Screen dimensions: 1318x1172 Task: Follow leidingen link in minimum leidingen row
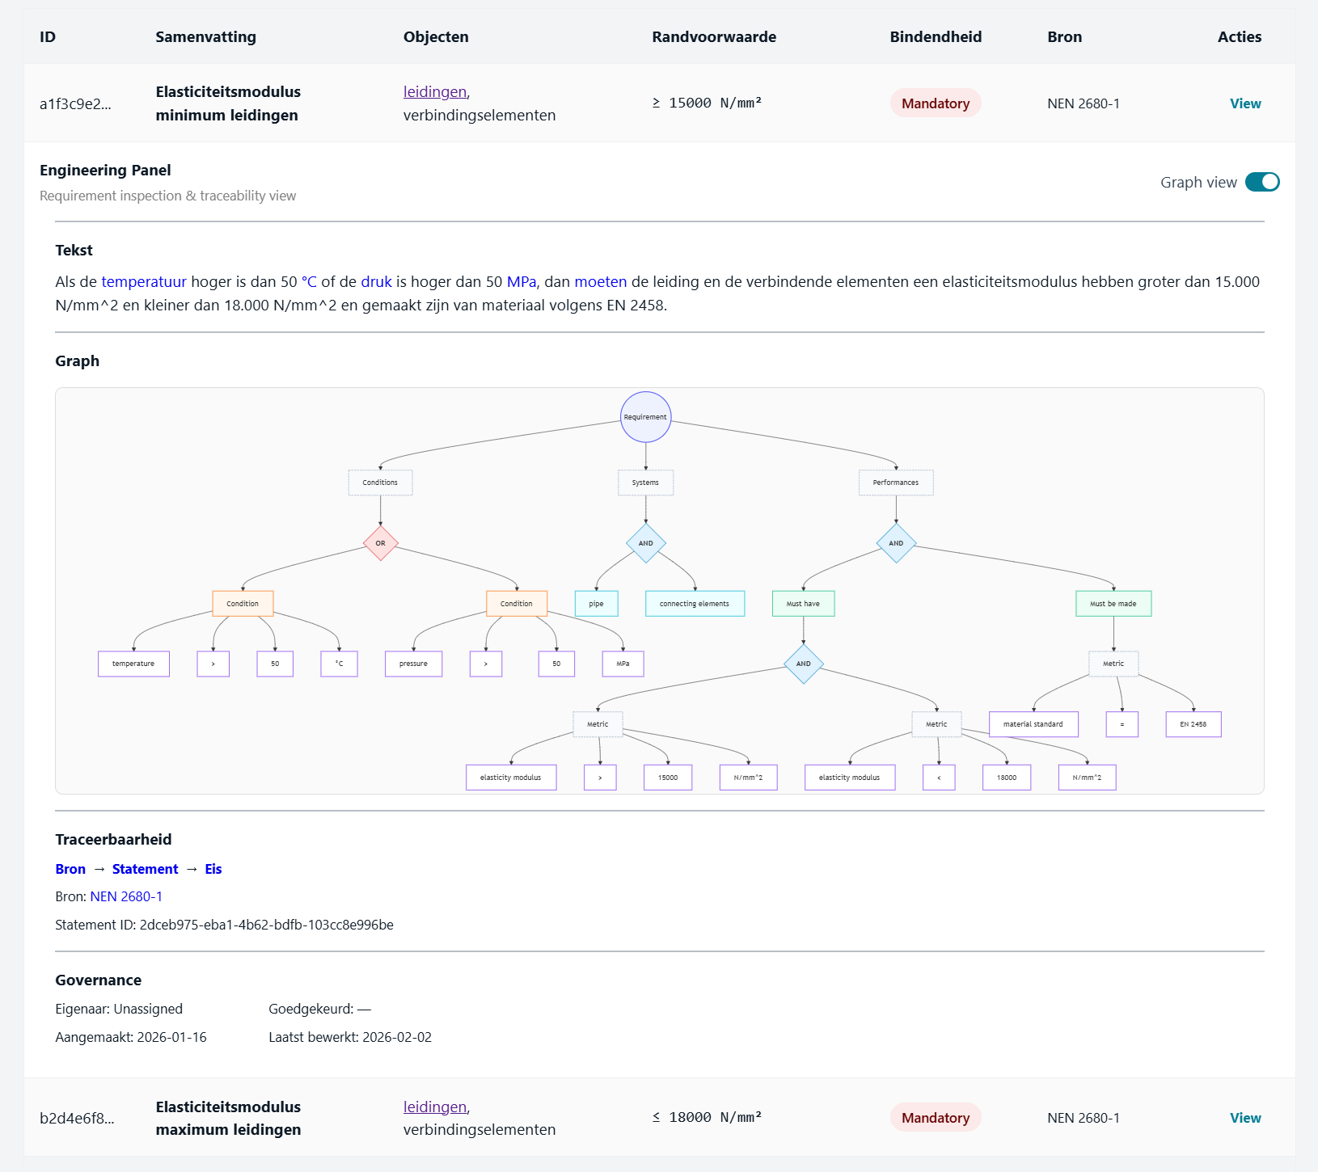pos(435,92)
